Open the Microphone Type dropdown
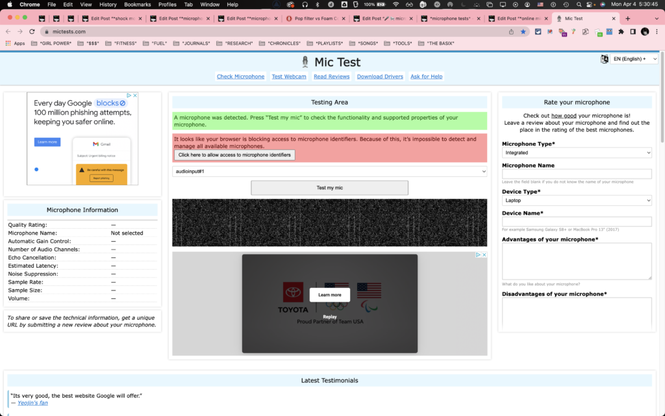The height and width of the screenshot is (416, 665). pyautogui.click(x=577, y=153)
